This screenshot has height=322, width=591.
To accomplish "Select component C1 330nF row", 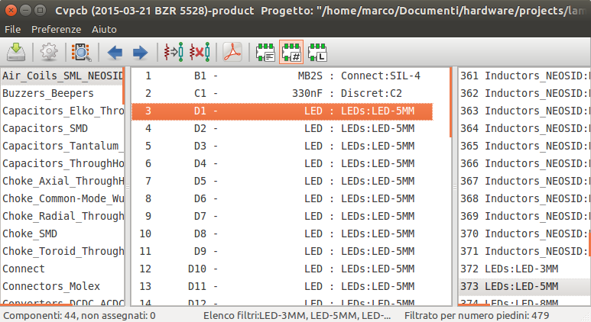I will 282,93.
